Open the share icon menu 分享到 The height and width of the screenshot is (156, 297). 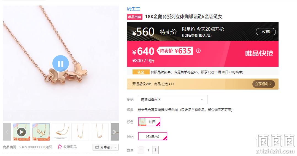[x=106, y=147]
